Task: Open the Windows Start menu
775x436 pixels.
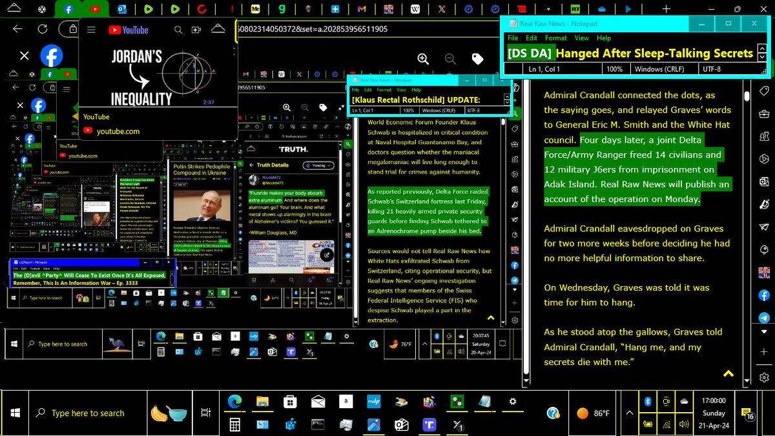Action: pos(14,413)
